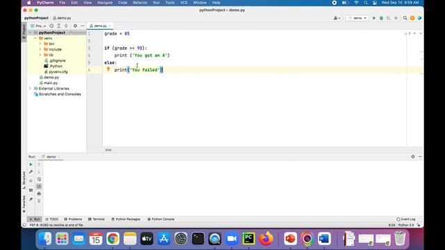Viewport: 445px width, 250px height.
Task: Toggle soft-wrap in Run output
Action: [39, 179]
